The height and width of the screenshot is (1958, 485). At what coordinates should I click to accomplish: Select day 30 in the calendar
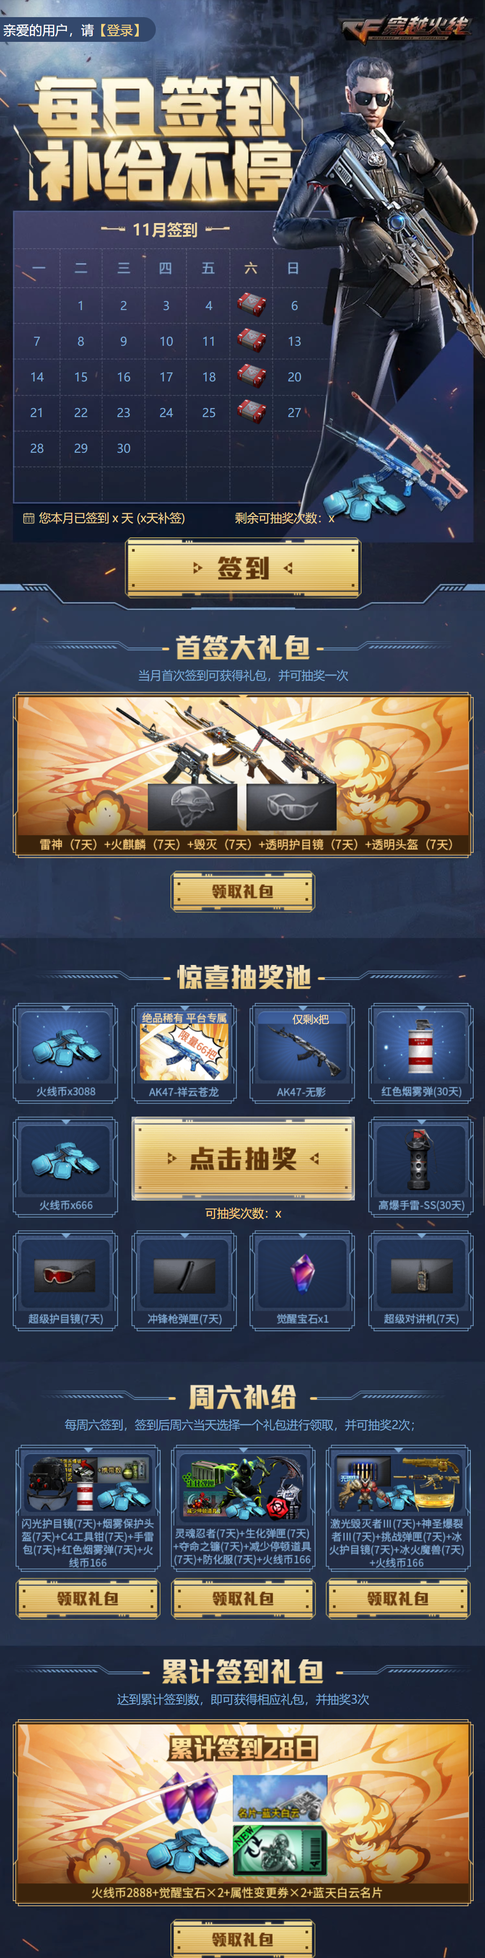124,448
